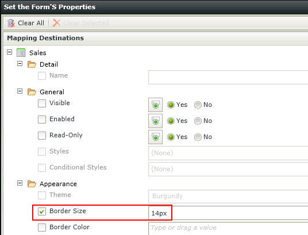Click the Appearance folder icon
Viewport: 308px width, 235px height.
(32, 184)
